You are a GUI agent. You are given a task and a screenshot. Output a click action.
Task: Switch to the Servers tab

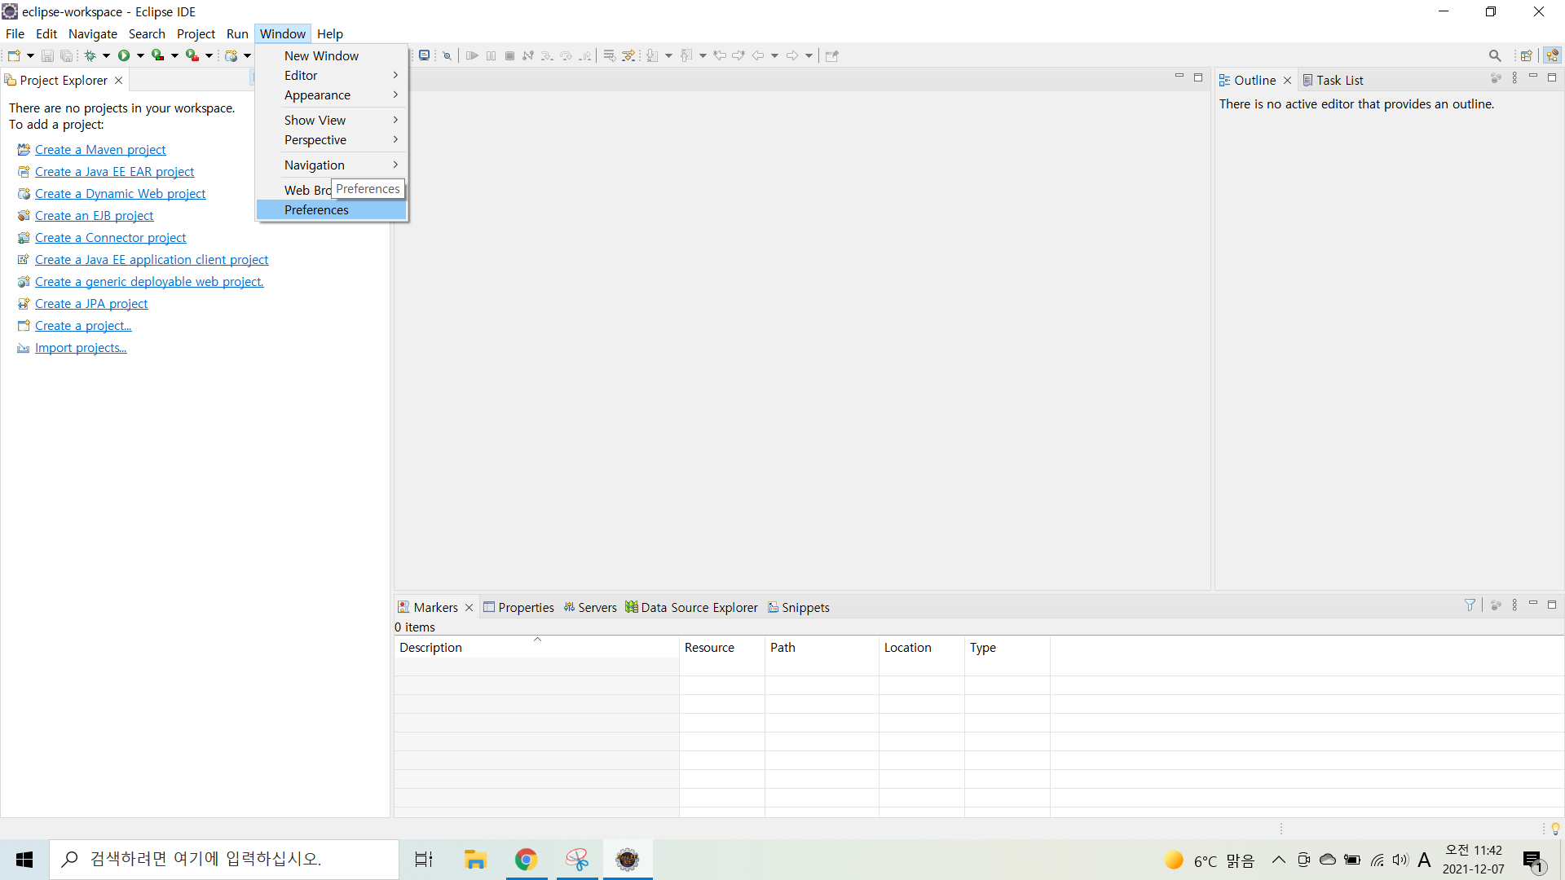click(x=590, y=607)
